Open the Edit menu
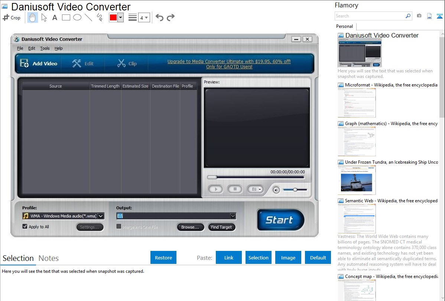The image size is (445, 301). [32, 48]
